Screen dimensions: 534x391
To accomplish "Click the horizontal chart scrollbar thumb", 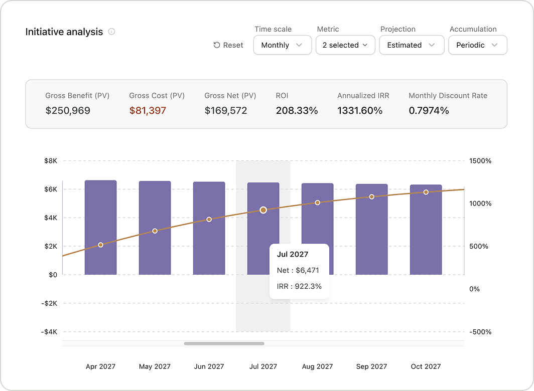I will (x=224, y=344).
